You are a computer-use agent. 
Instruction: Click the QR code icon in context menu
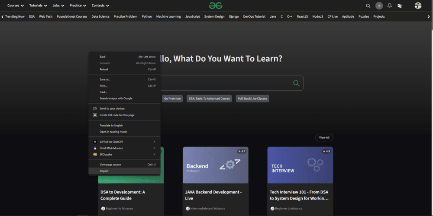coord(95,115)
